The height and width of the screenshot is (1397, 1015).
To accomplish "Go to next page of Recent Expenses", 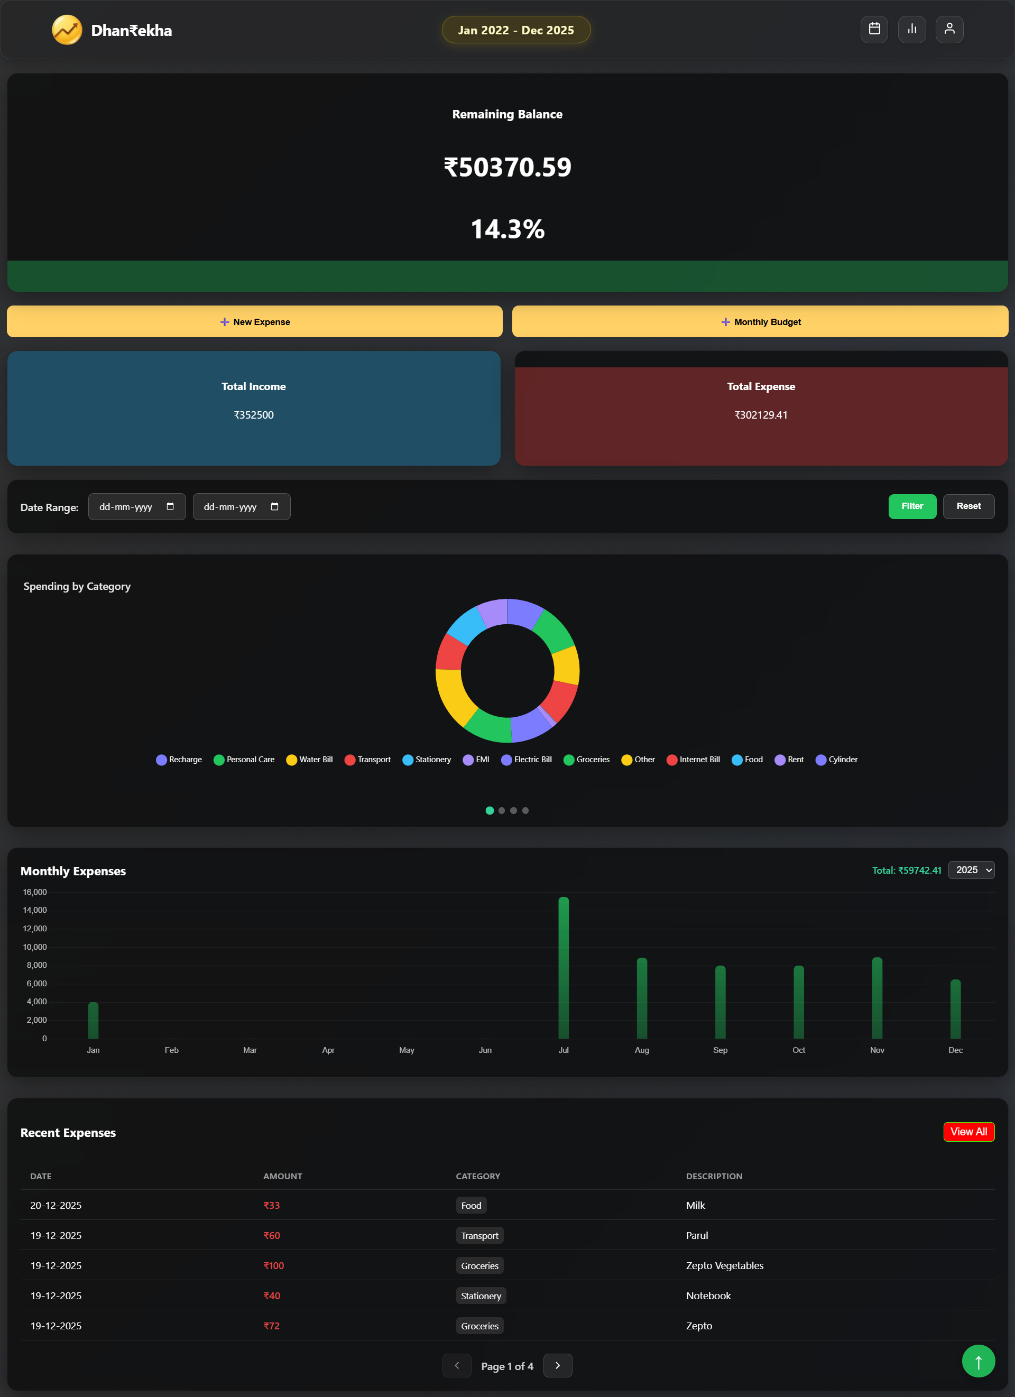I will tap(557, 1366).
